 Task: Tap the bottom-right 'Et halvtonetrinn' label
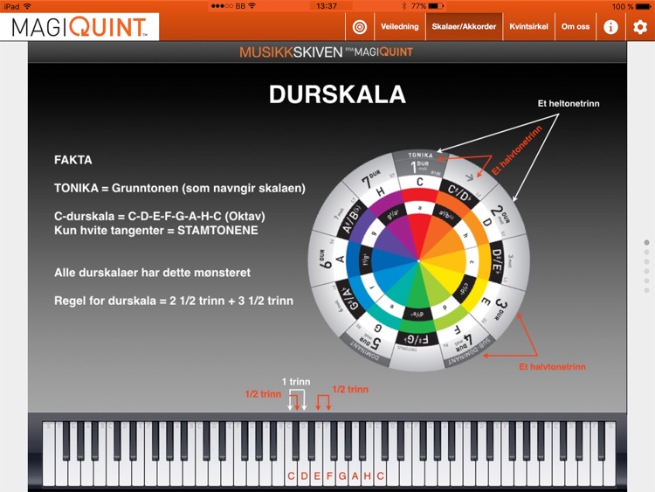[552, 366]
